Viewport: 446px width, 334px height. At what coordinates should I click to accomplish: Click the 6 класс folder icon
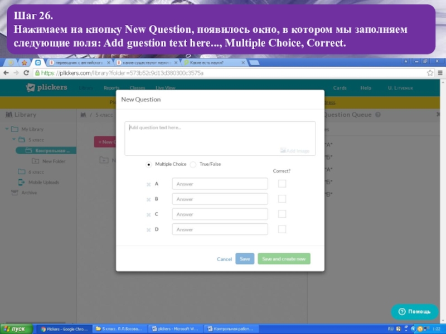pyautogui.click(x=21, y=171)
